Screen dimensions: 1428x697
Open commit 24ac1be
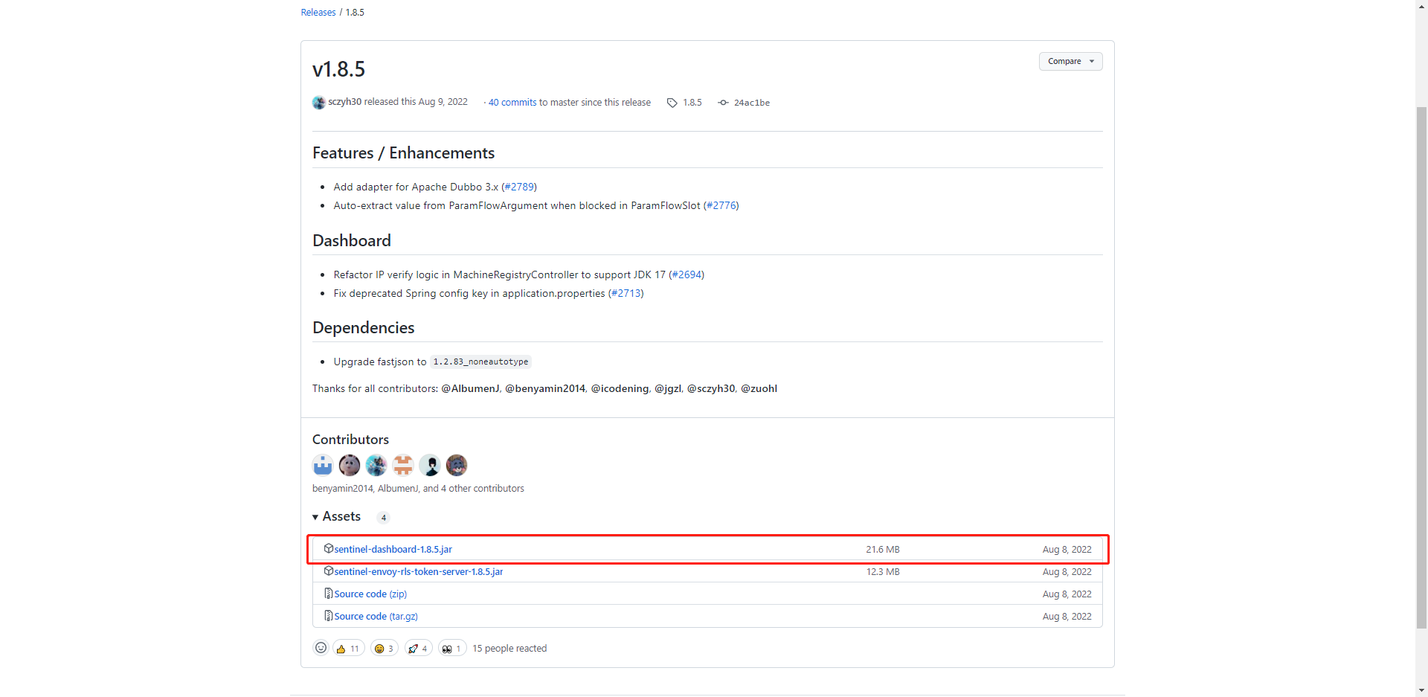tap(751, 103)
